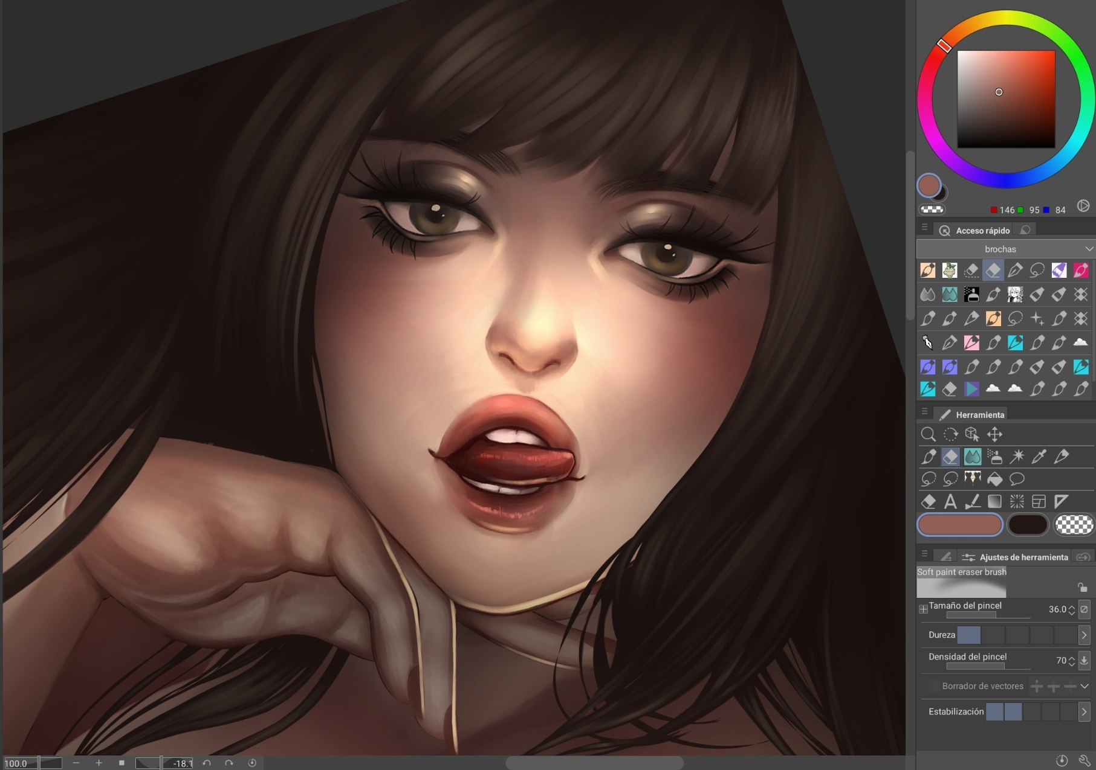Select the Fill paint bucket tool
This screenshot has width=1096, height=770.
pyautogui.click(x=994, y=479)
